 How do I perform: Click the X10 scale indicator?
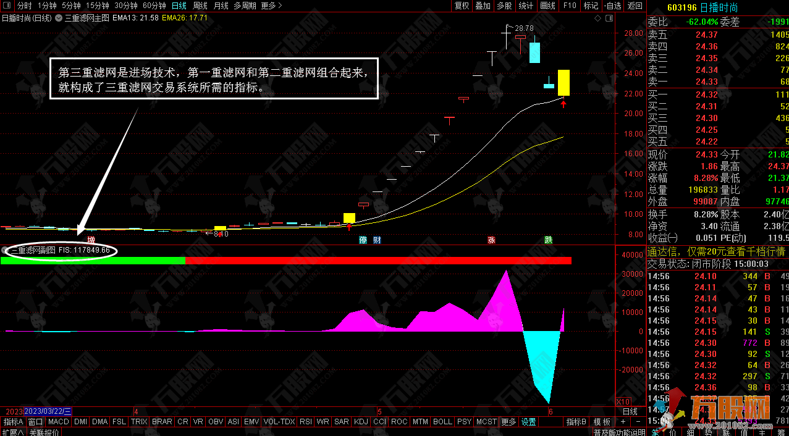tap(623, 401)
